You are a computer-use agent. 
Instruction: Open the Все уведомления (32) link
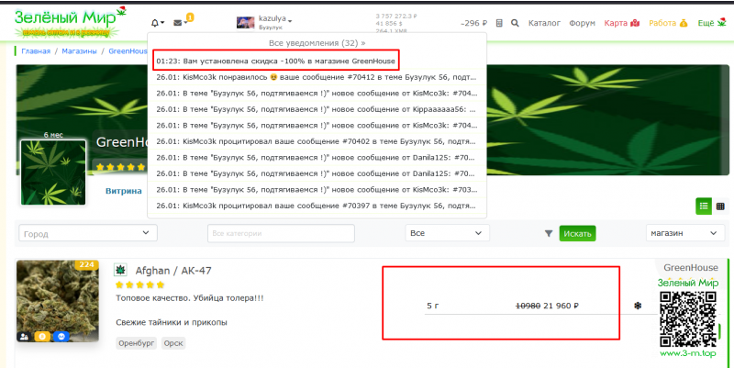tap(316, 42)
